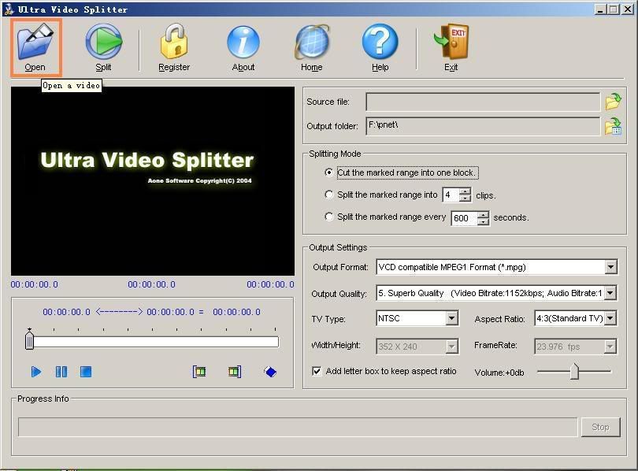The image size is (638, 471).
Task: Select 'Split the marked range every' seconds option
Action: tap(328, 217)
